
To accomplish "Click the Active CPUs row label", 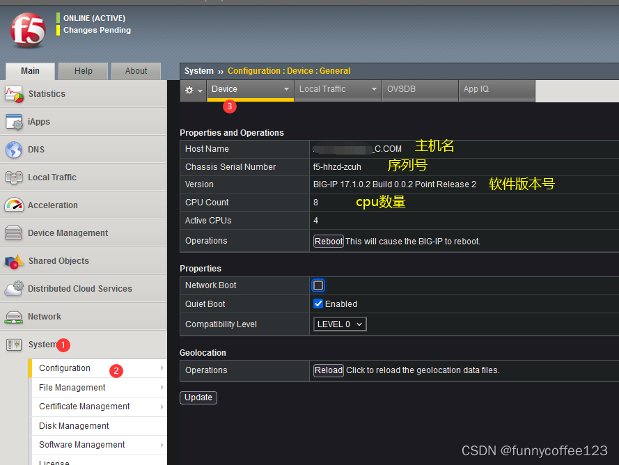I will click(208, 221).
